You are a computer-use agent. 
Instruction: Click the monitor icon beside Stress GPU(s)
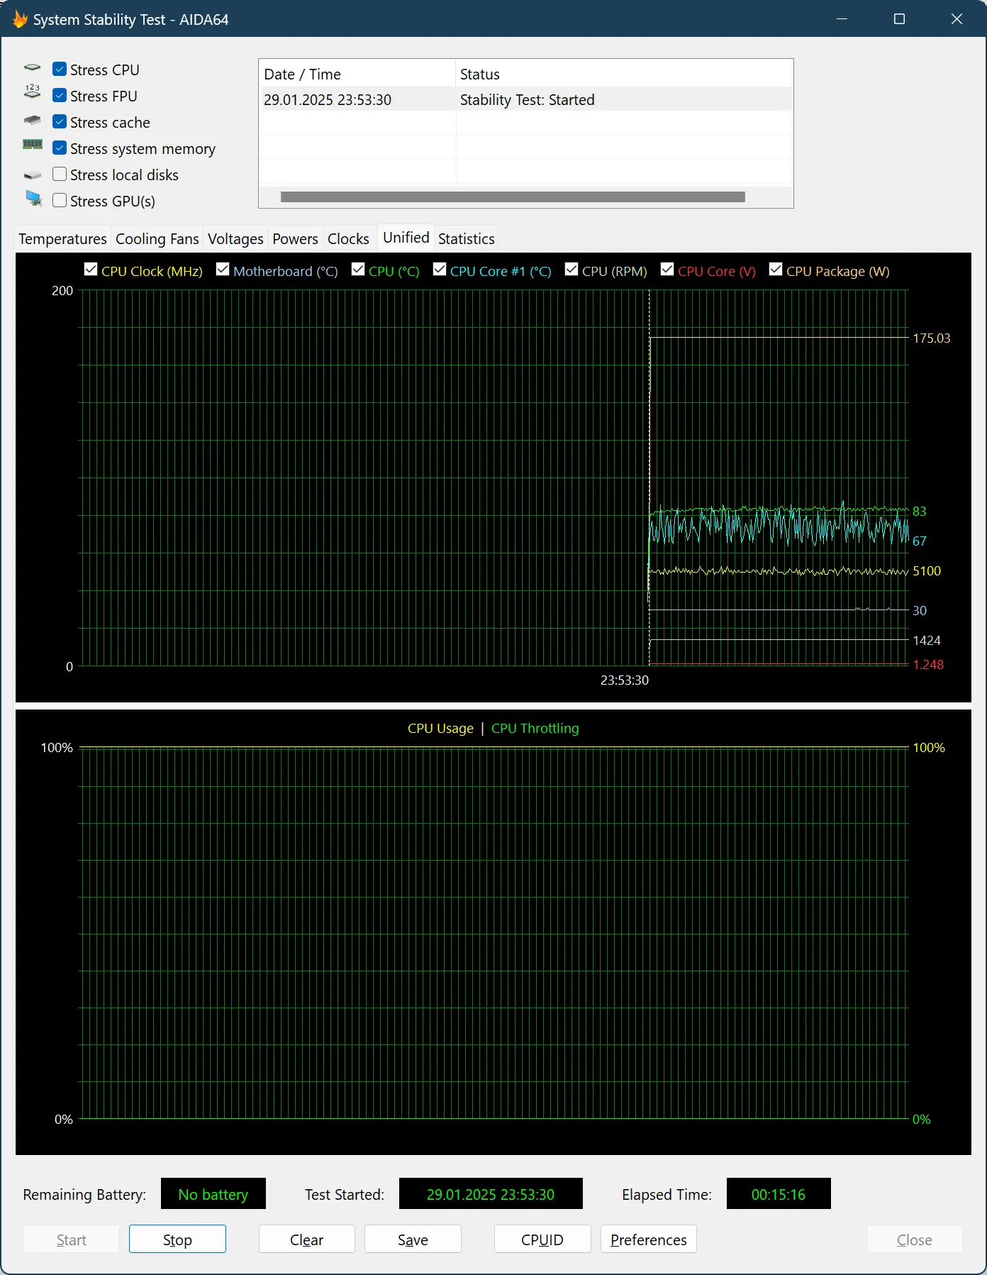(x=33, y=199)
